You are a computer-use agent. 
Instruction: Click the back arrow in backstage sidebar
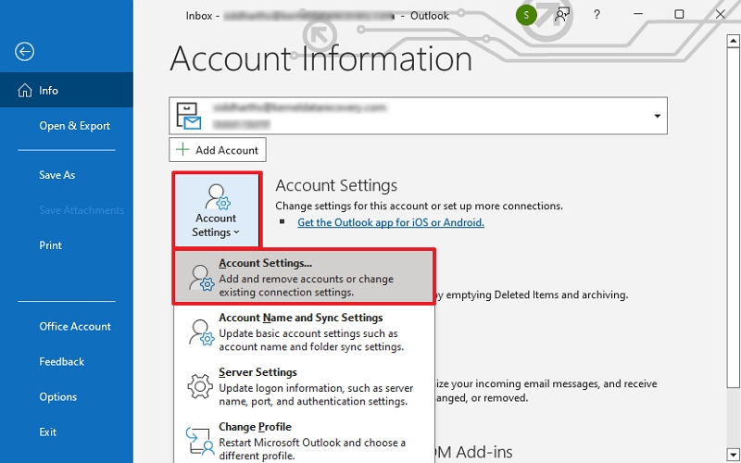point(24,52)
